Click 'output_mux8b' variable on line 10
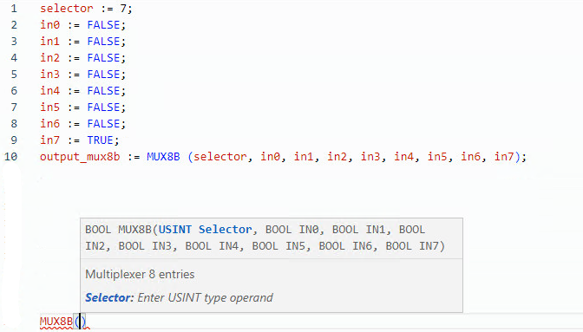 click(80, 157)
